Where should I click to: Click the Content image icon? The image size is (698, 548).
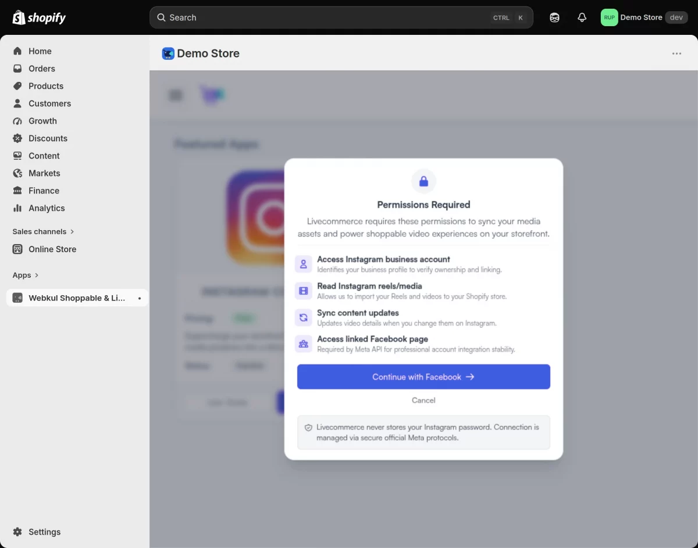[x=17, y=156]
